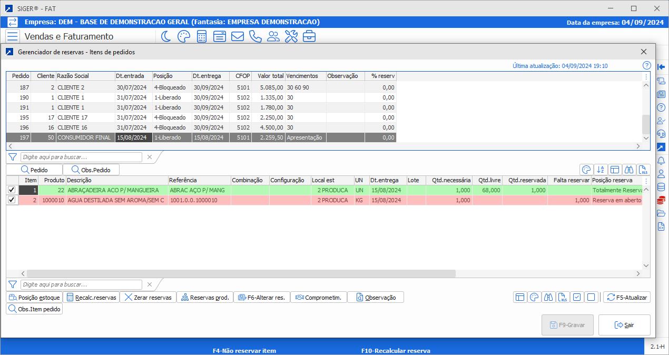Click the filter funnel beside the orders search field
This screenshot has height=355, width=669.
13,157
